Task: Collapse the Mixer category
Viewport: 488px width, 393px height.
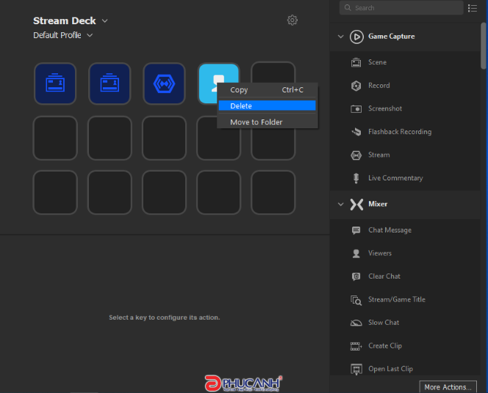Action: [x=341, y=205]
